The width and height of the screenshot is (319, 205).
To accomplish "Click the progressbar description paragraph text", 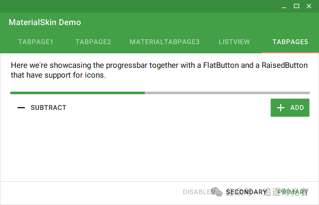I will [x=159, y=70].
